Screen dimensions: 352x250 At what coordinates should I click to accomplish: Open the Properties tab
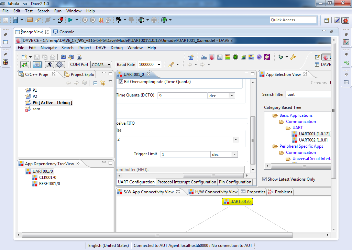click(253, 192)
